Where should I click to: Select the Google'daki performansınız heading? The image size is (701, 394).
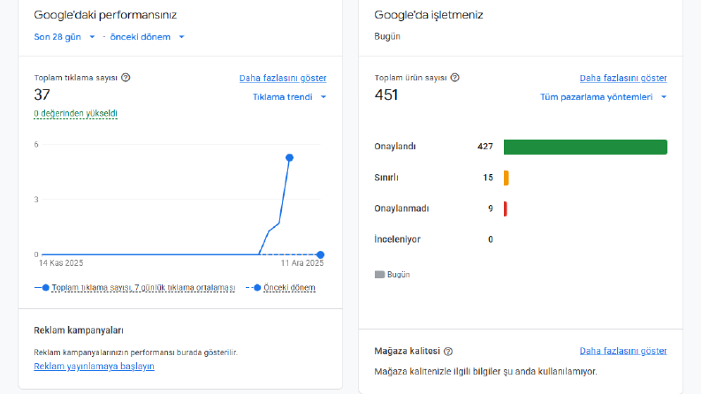[105, 15]
